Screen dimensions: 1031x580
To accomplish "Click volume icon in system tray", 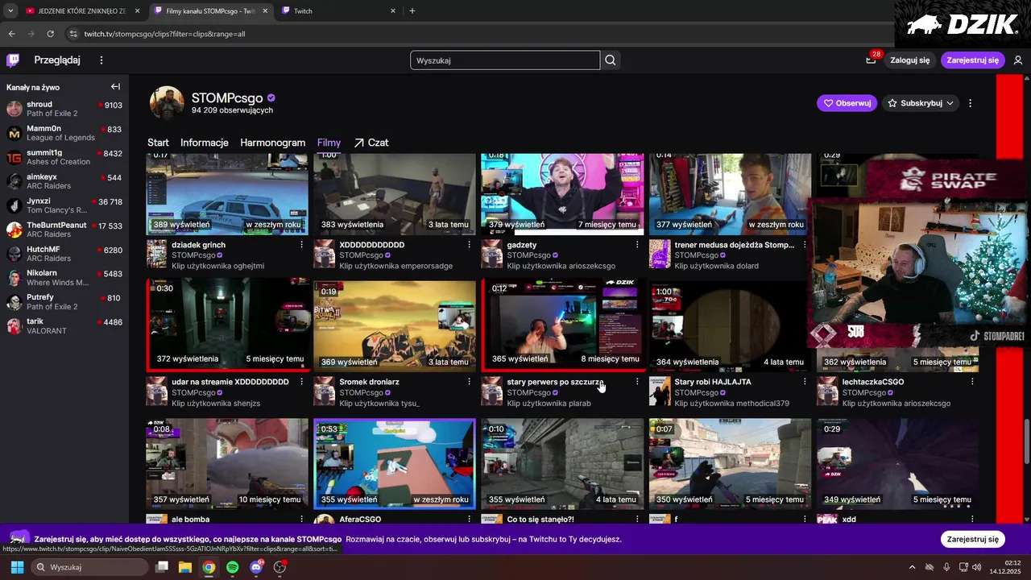I will (x=975, y=567).
